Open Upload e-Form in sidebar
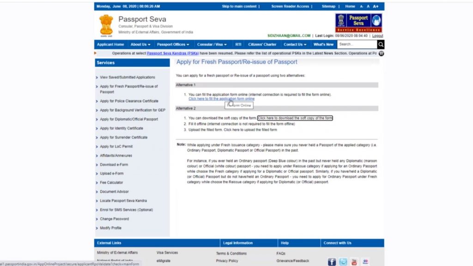The height and width of the screenshot is (266, 473). (112, 174)
